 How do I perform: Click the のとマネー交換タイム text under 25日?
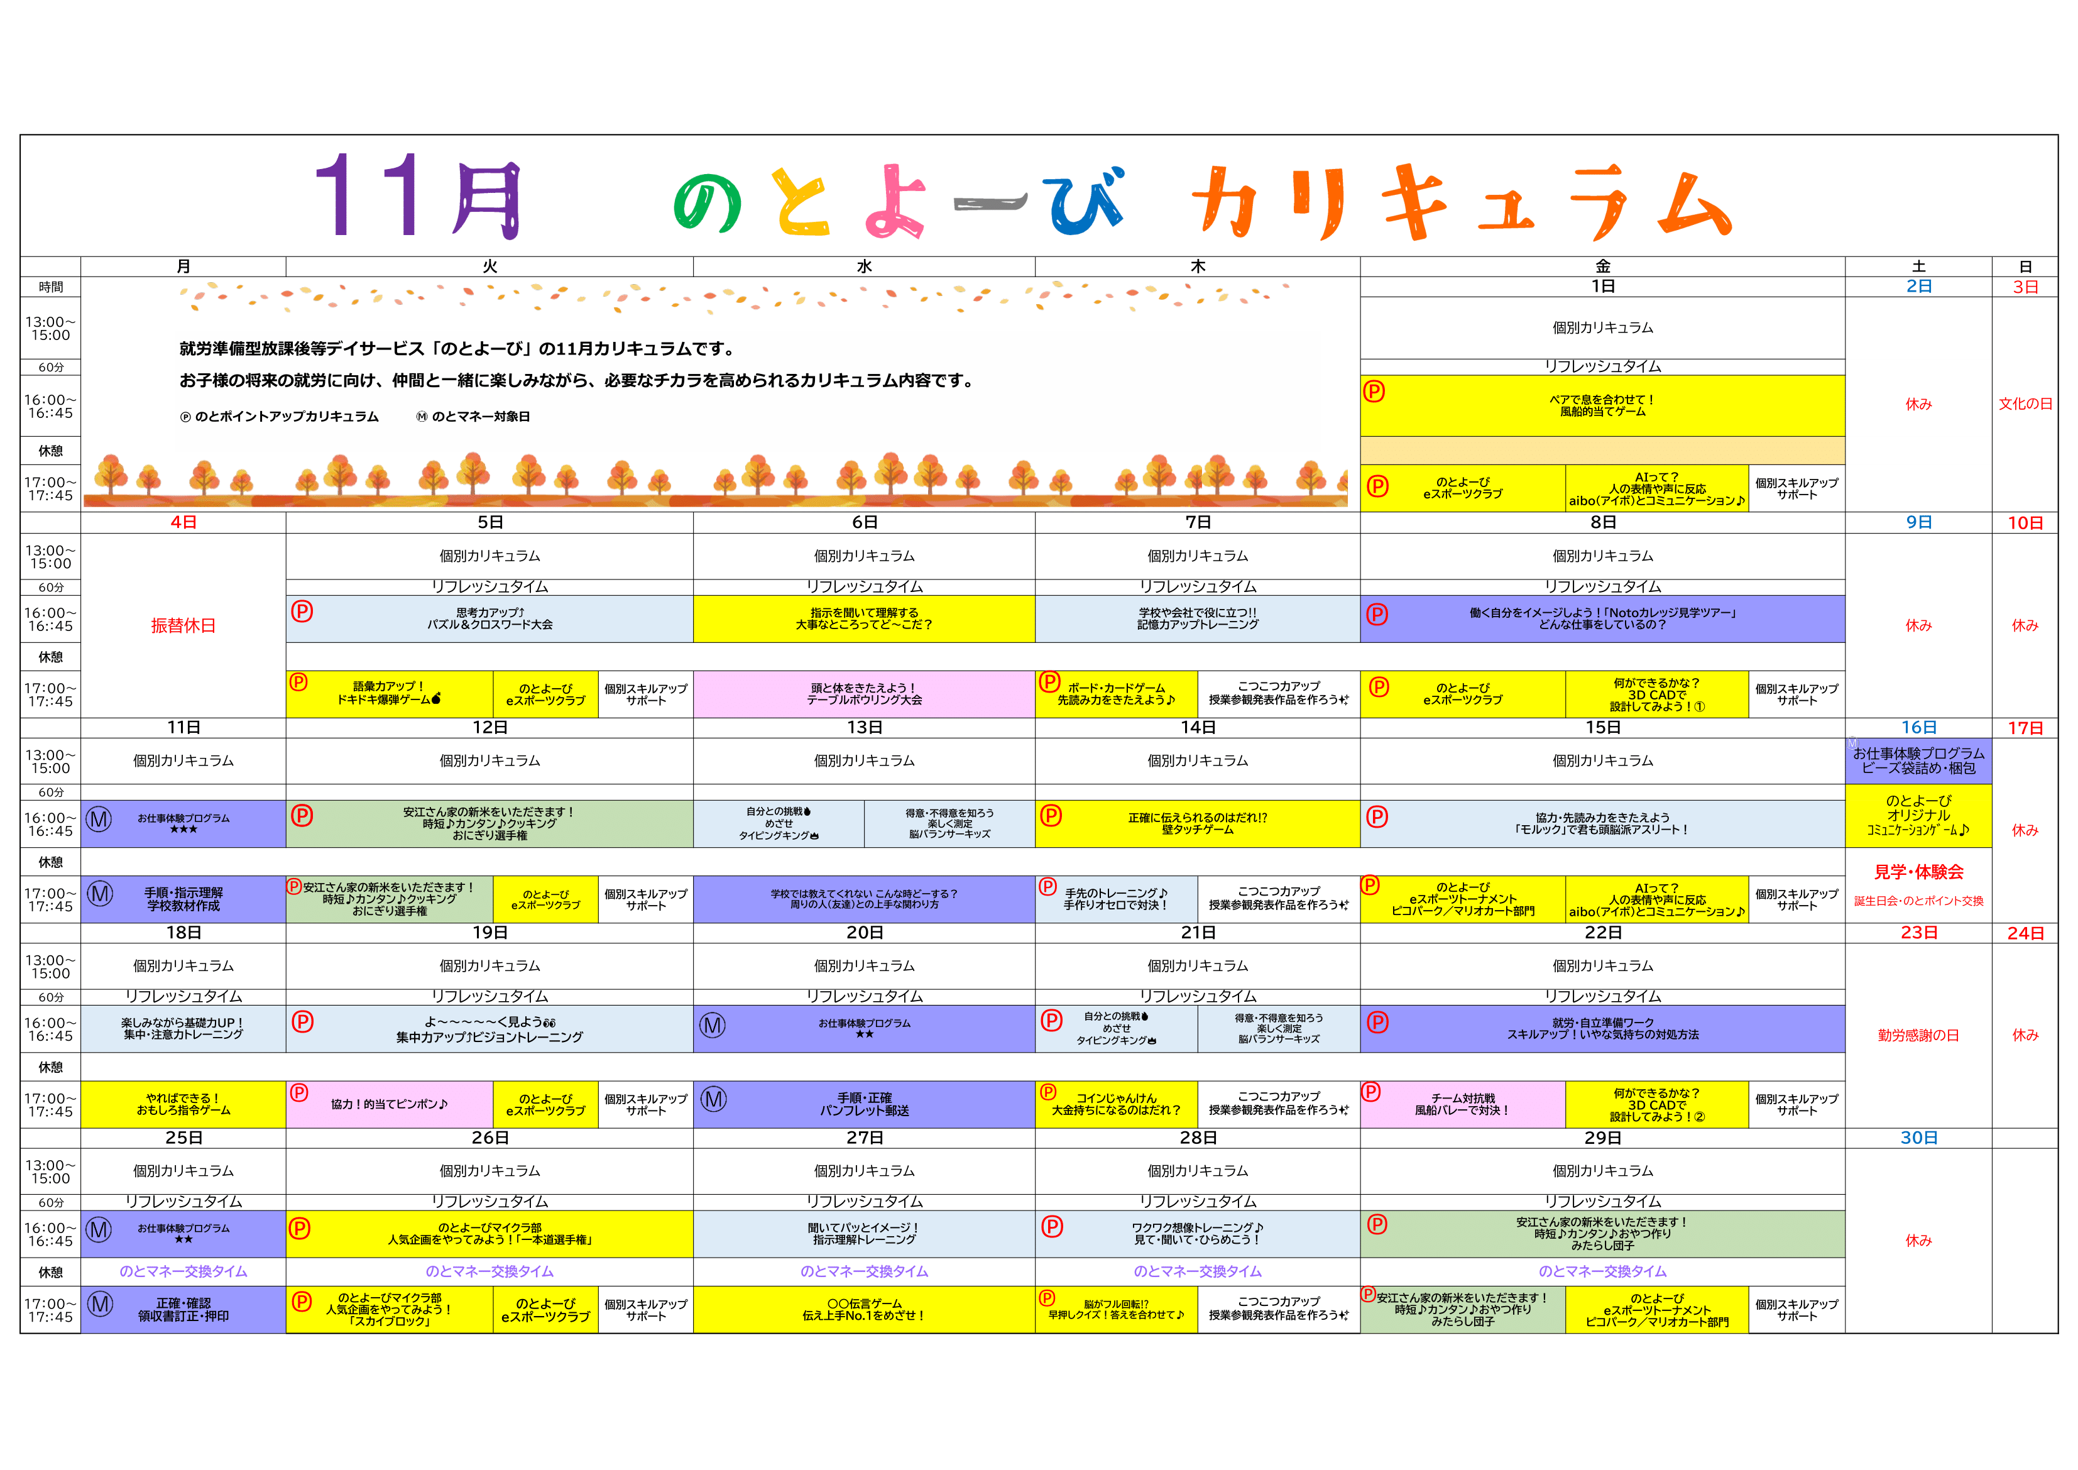click(x=183, y=1272)
